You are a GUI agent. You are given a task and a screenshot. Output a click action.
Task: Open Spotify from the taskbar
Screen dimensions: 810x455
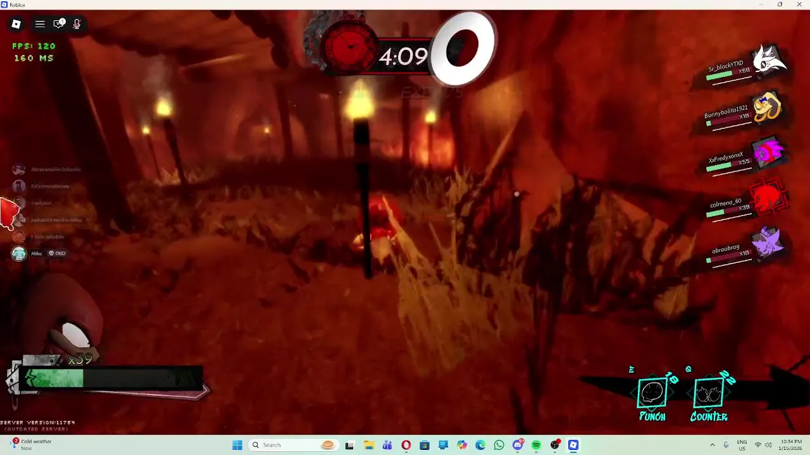[536, 445]
